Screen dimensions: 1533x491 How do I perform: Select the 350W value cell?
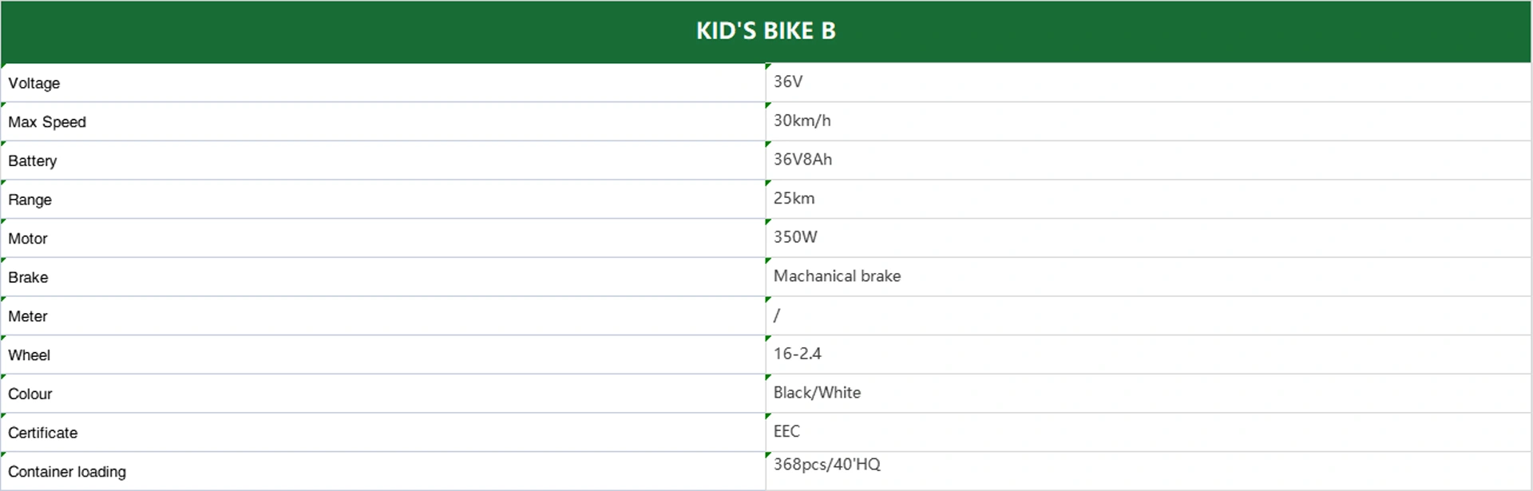click(x=1148, y=239)
